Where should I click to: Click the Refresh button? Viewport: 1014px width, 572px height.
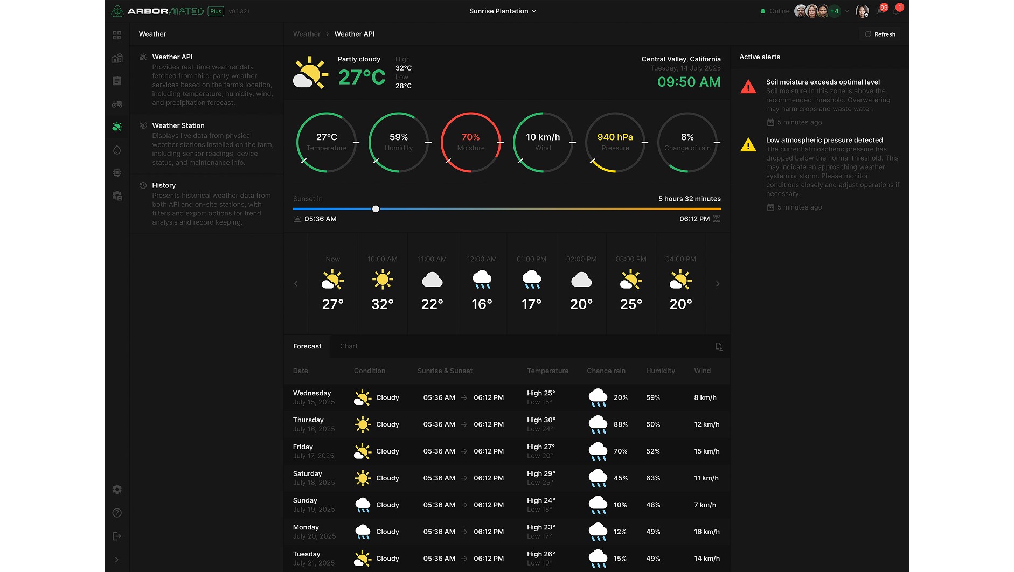click(880, 34)
